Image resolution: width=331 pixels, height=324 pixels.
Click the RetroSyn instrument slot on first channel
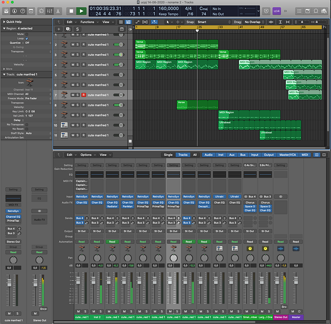pyautogui.click(x=82, y=196)
